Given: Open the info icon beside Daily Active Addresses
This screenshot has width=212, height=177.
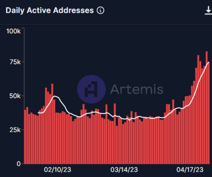Looking at the screenshot, I should [x=100, y=10].
